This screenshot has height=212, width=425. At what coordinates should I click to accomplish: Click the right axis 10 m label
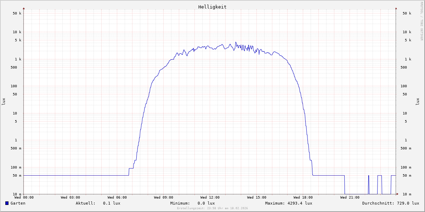407,194
